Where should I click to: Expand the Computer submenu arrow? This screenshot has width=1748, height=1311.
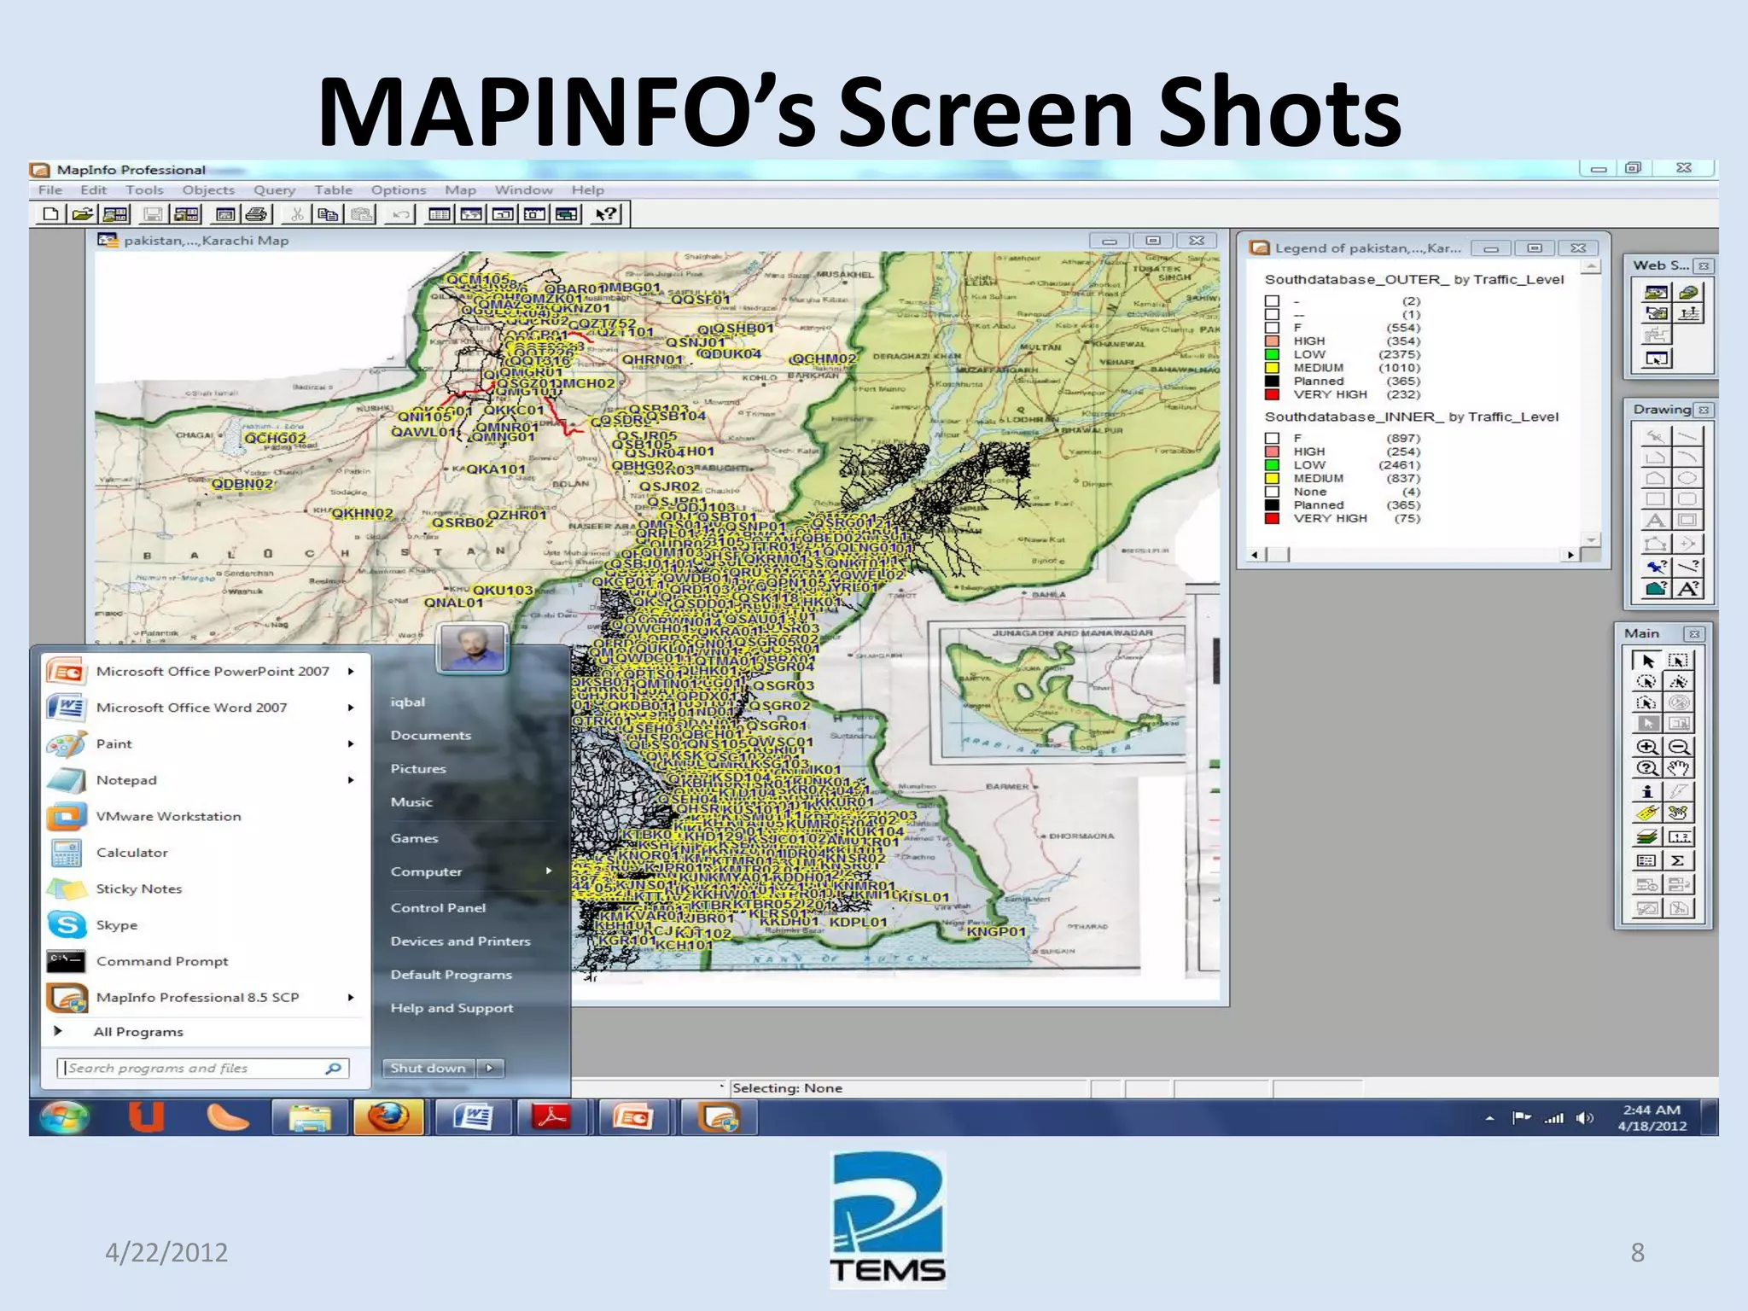click(x=549, y=871)
